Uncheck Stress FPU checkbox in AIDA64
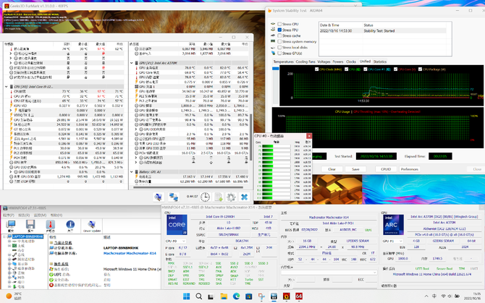 tap(279, 30)
